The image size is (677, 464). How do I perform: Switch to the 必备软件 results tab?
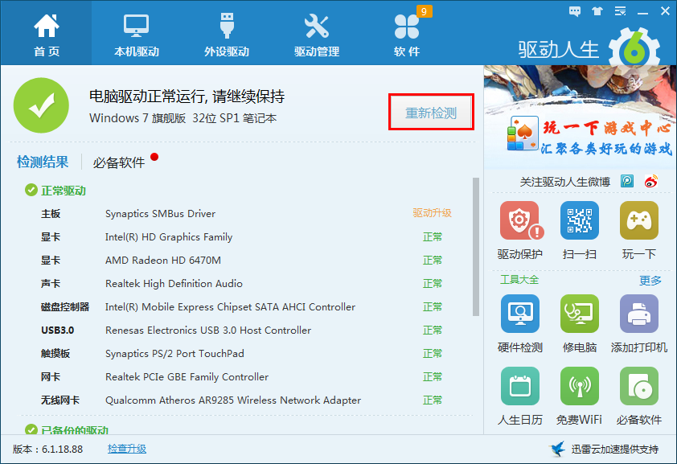(x=119, y=162)
